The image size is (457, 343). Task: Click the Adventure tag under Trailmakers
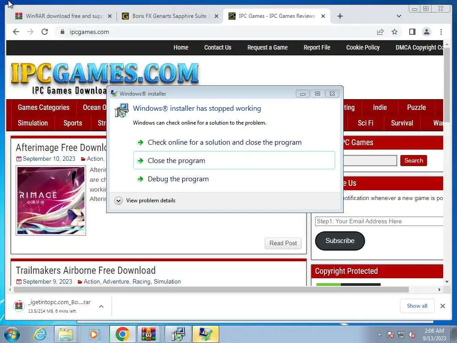click(116, 281)
